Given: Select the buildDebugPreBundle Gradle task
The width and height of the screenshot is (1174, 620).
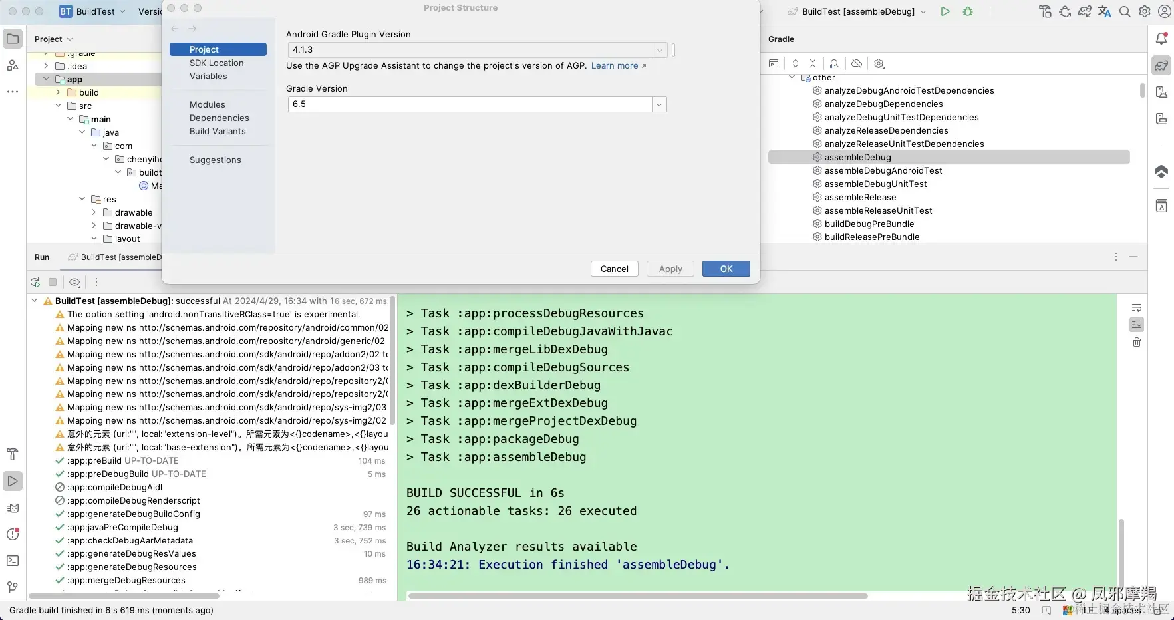Looking at the screenshot, I should [x=869, y=224].
